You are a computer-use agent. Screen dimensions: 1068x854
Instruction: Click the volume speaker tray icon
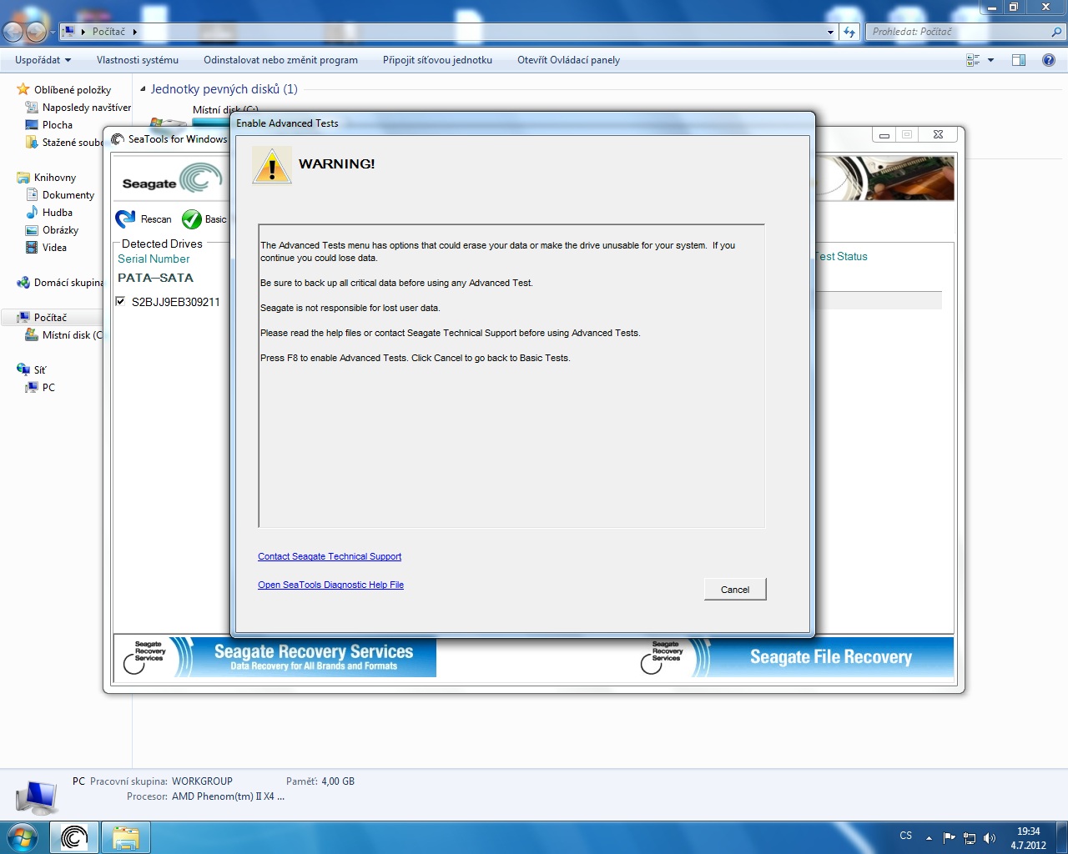990,838
